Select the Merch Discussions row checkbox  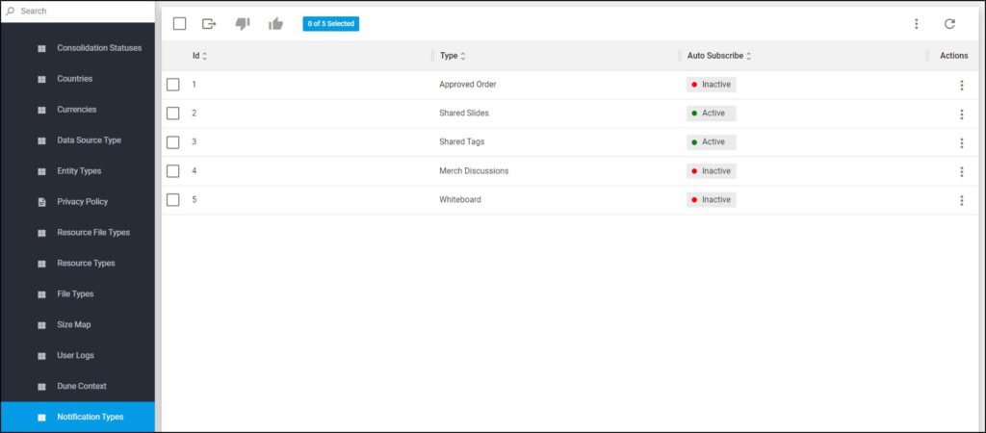tap(173, 171)
